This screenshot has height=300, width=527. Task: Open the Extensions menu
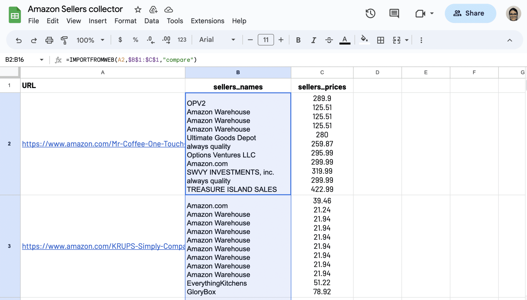pyautogui.click(x=207, y=21)
